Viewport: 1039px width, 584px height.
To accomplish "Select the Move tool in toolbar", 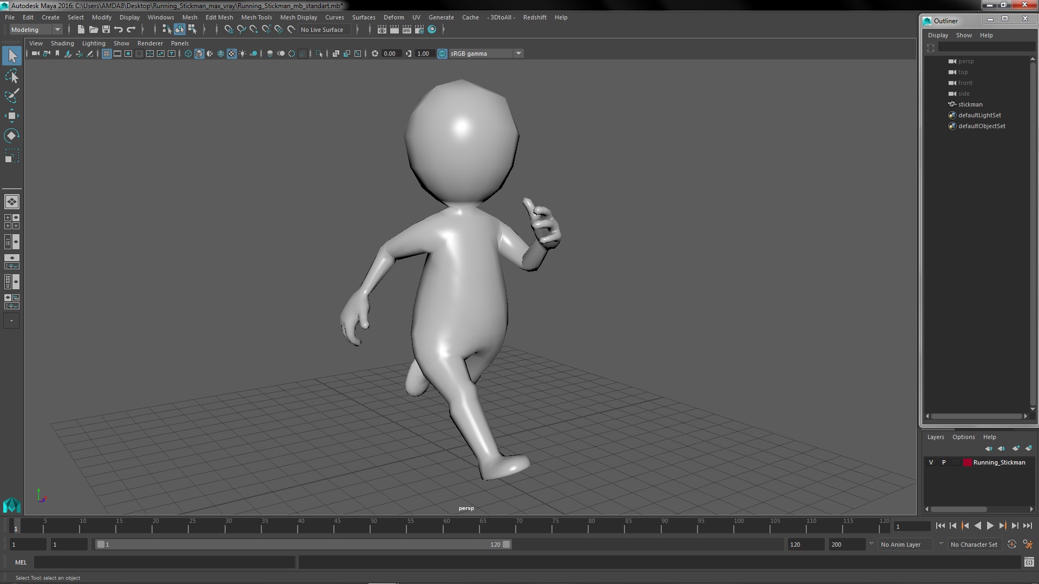I will [x=11, y=116].
